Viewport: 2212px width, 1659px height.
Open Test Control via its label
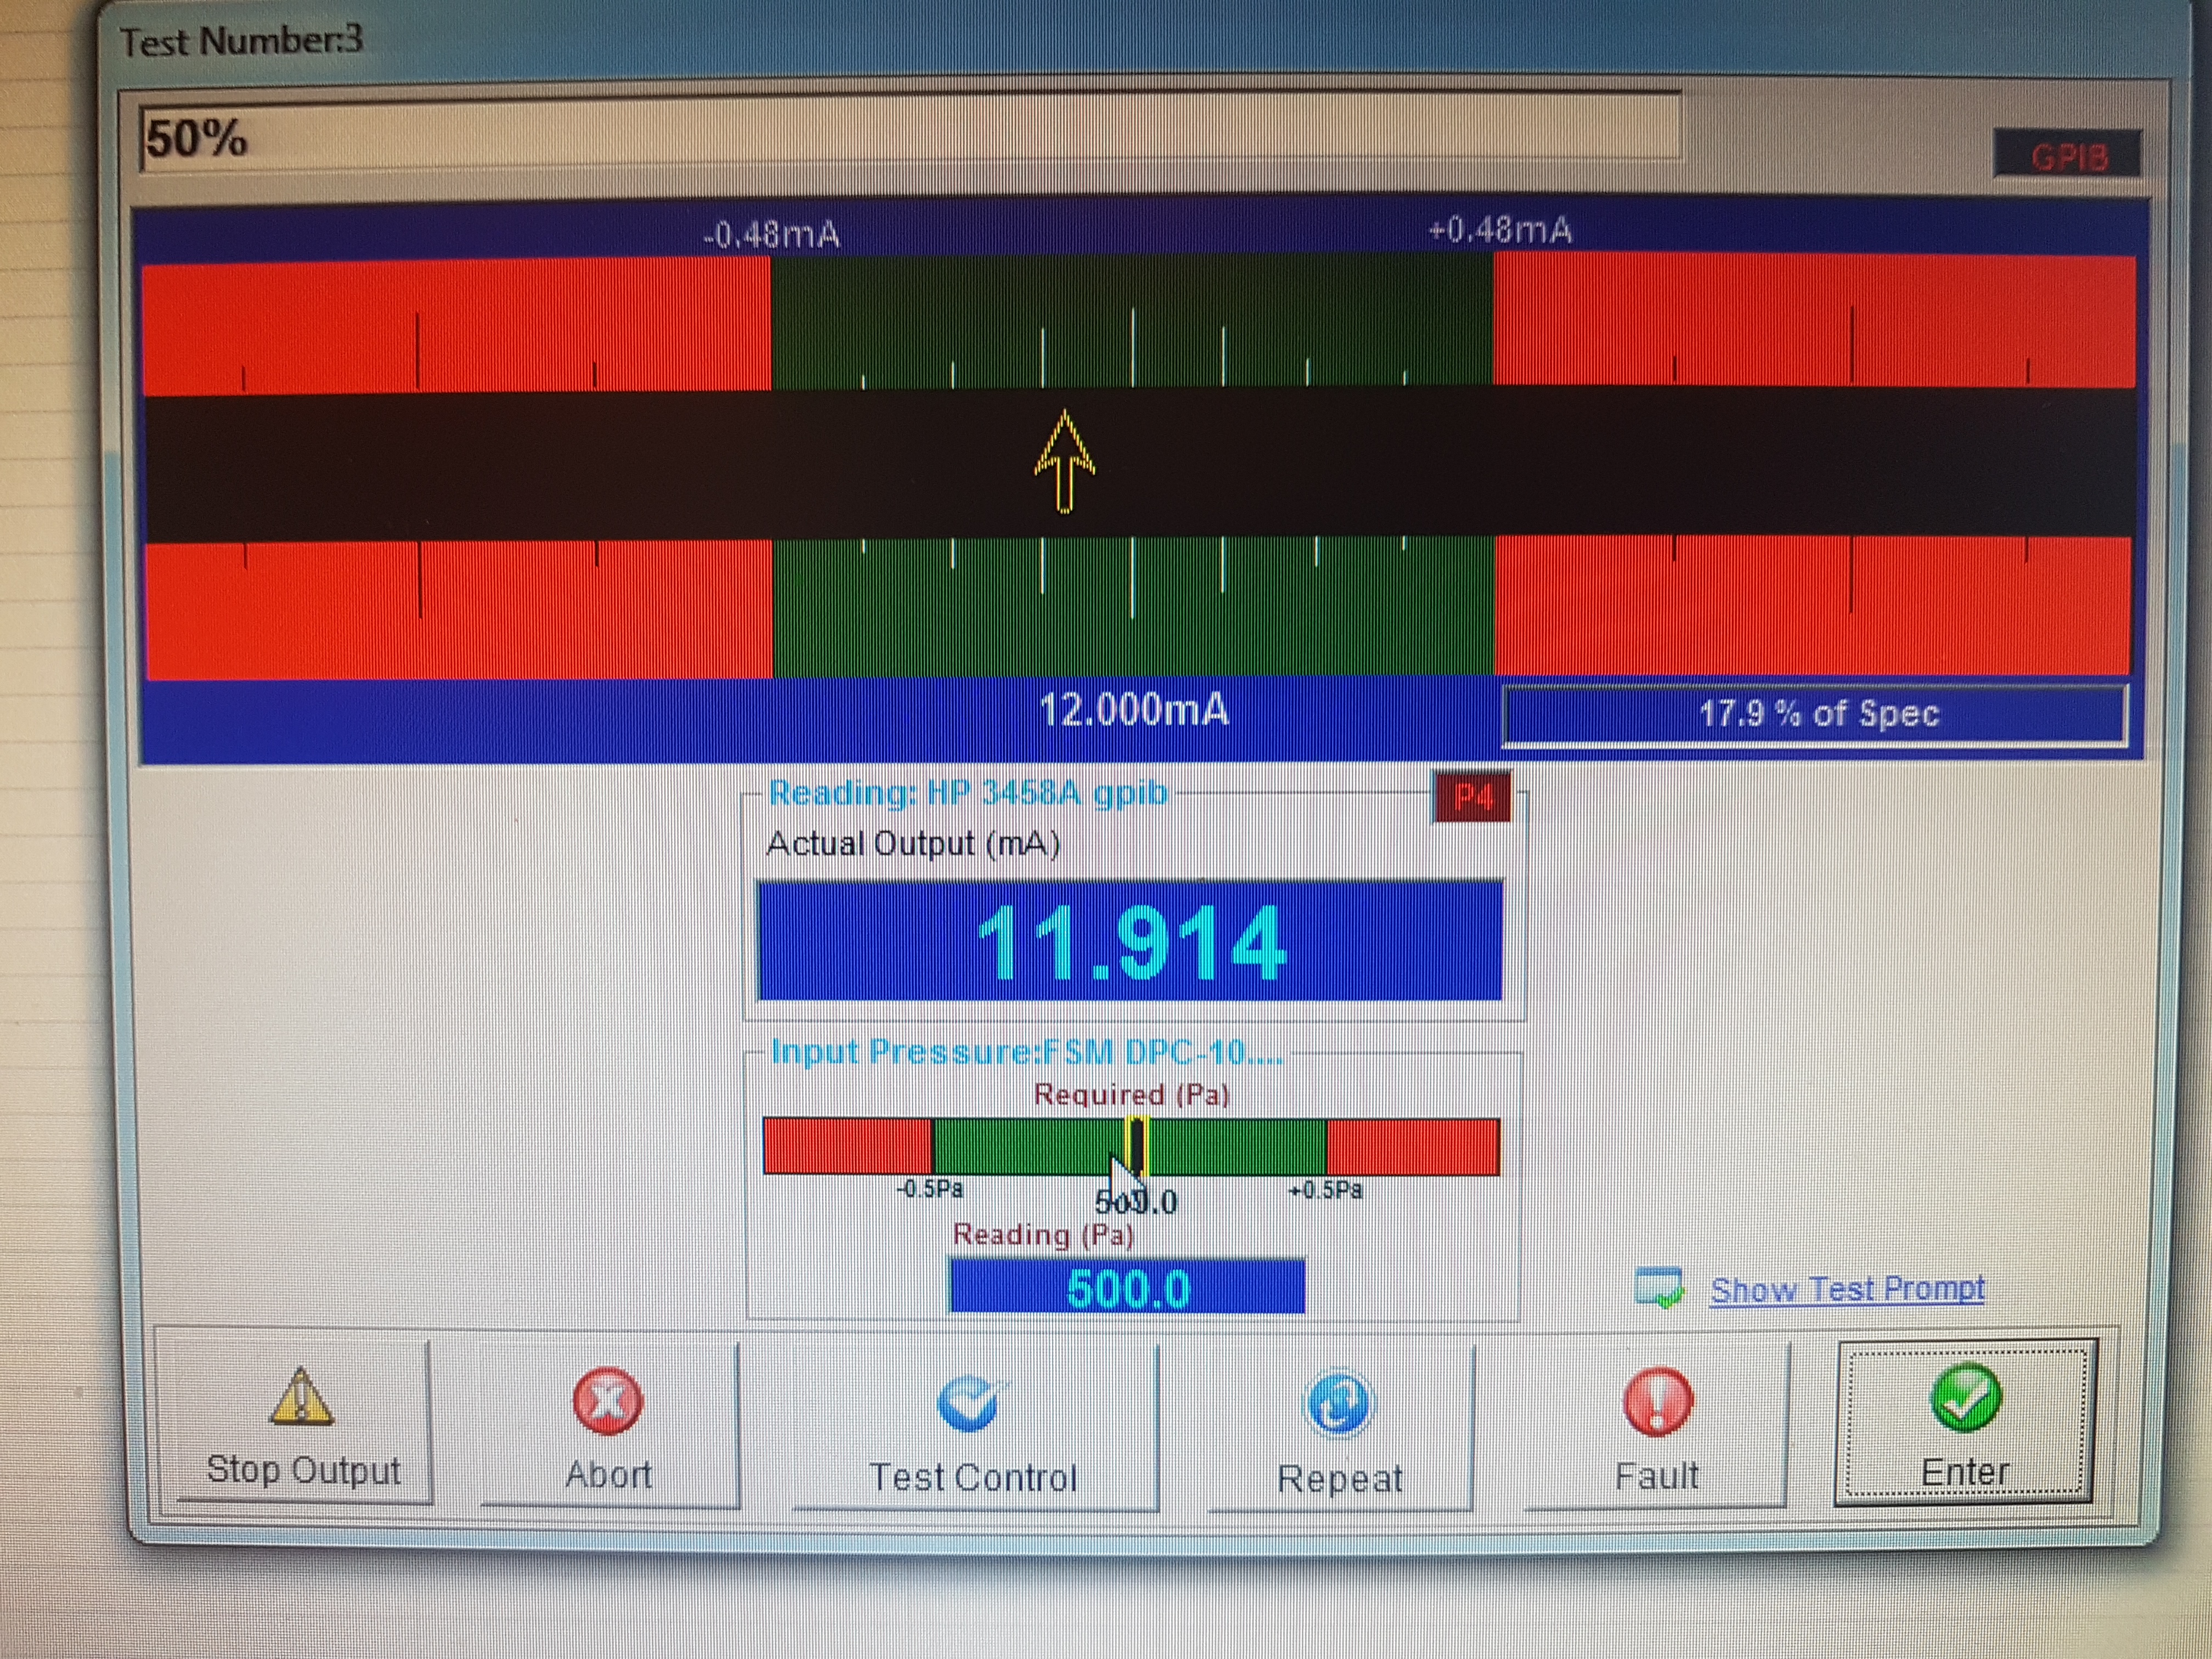point(973,1477)
